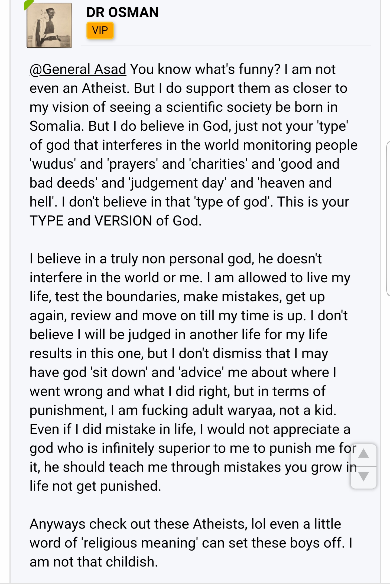Click the quoted word 'wudus'
The height and width of the screenshot is (585, 390).
tap(53, 164)
